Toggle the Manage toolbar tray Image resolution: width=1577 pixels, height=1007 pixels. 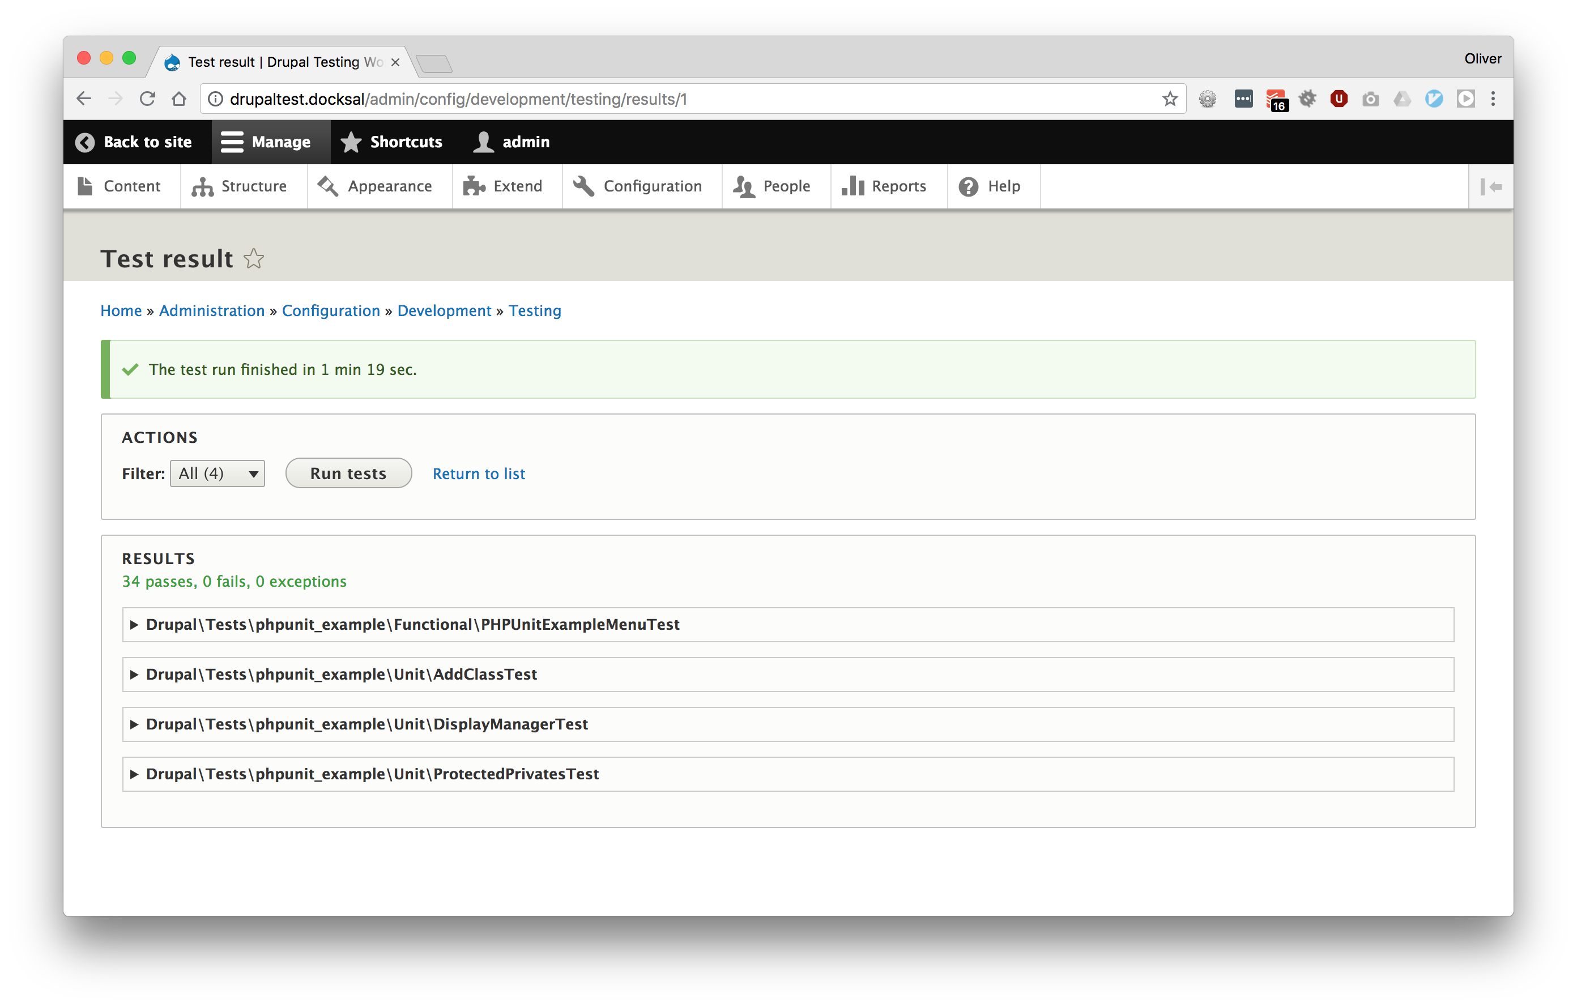click(x=266, y=142)
